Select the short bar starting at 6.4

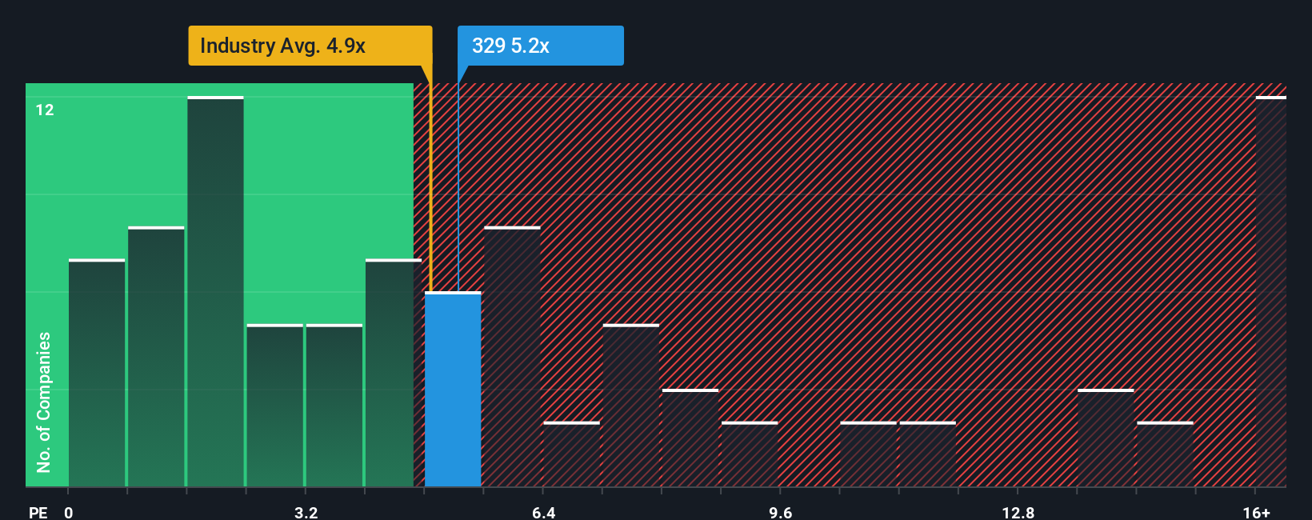pos(571,454)
